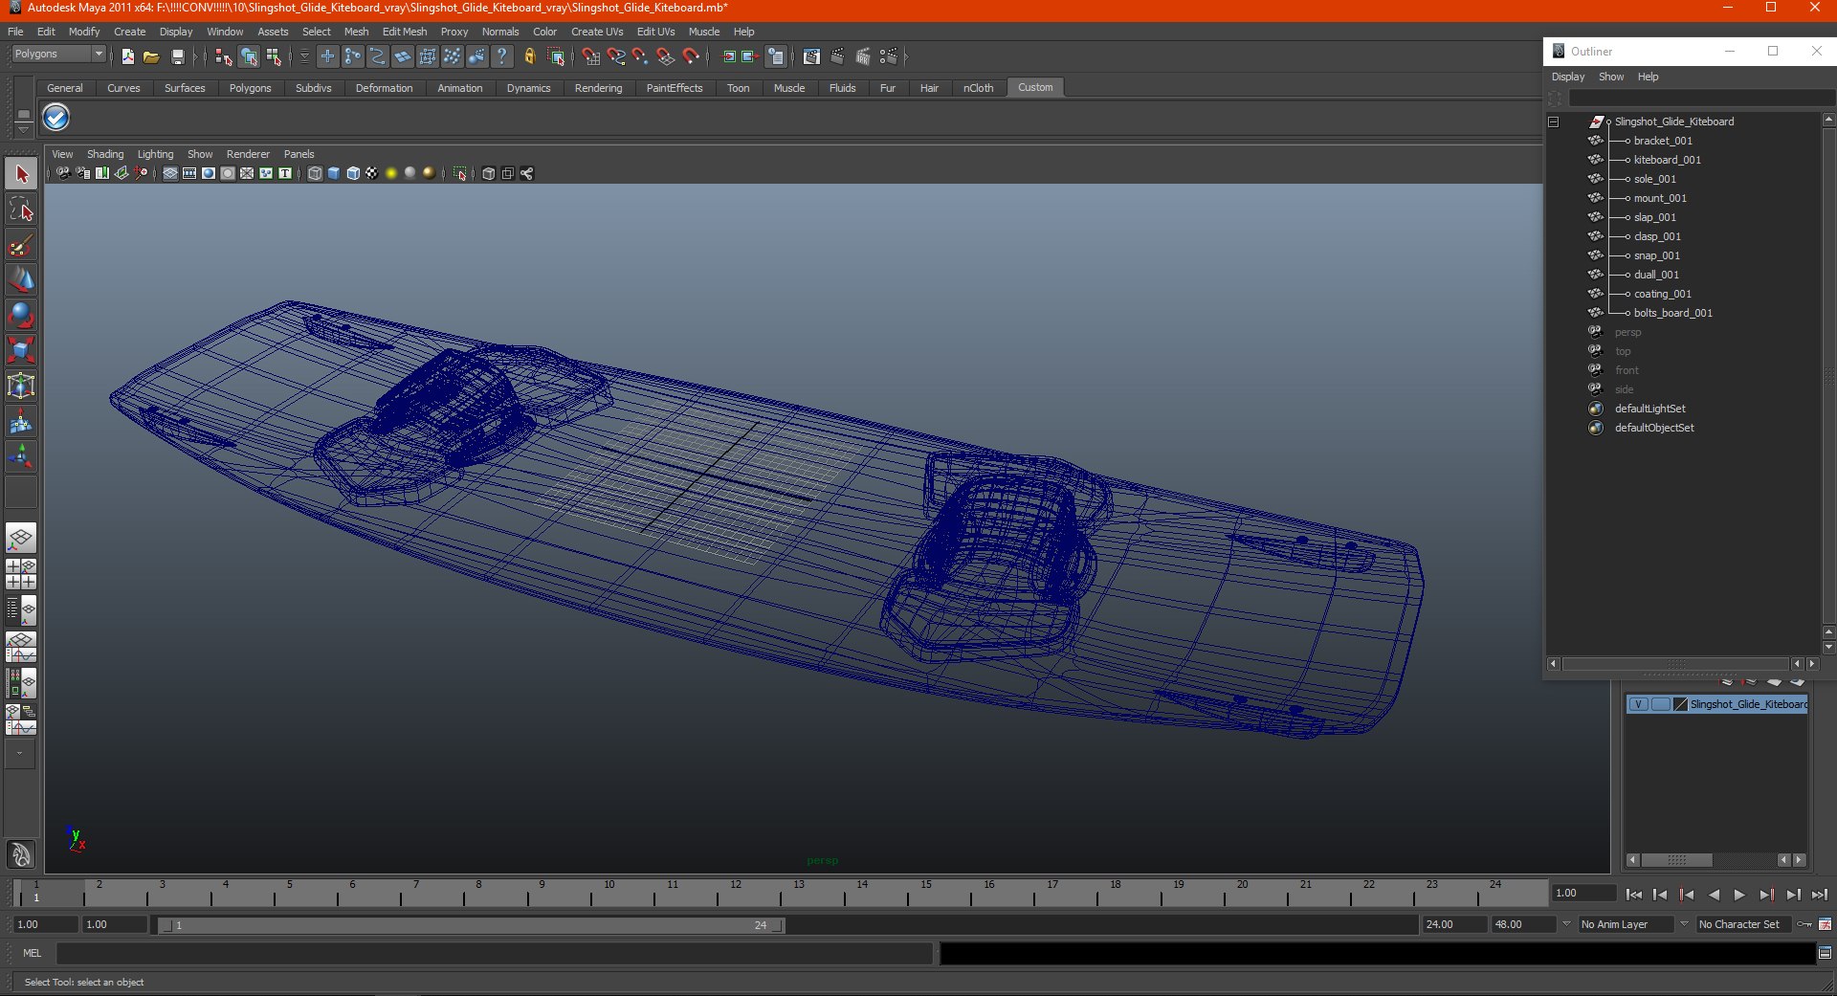The height and width of the screenshot is (996, 1837).
Task: Open the script editor icon
Action: 1825,953
